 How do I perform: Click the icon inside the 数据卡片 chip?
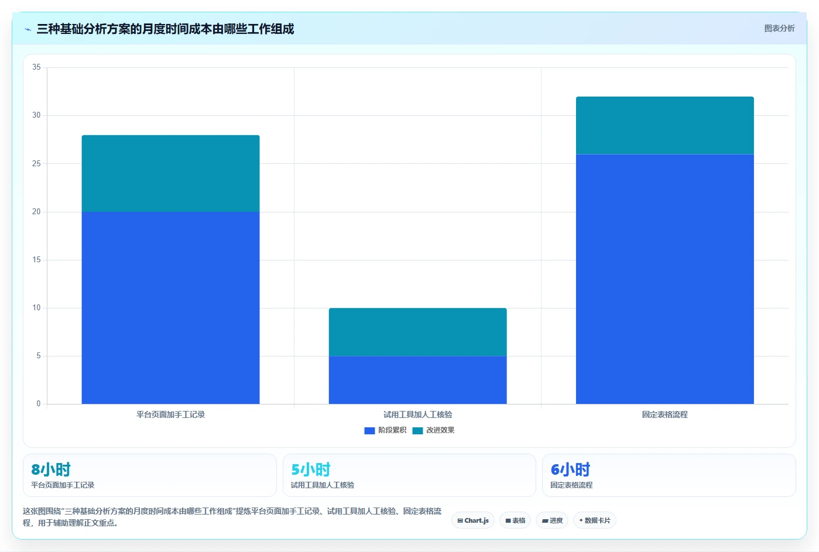(x=581, y=520)
